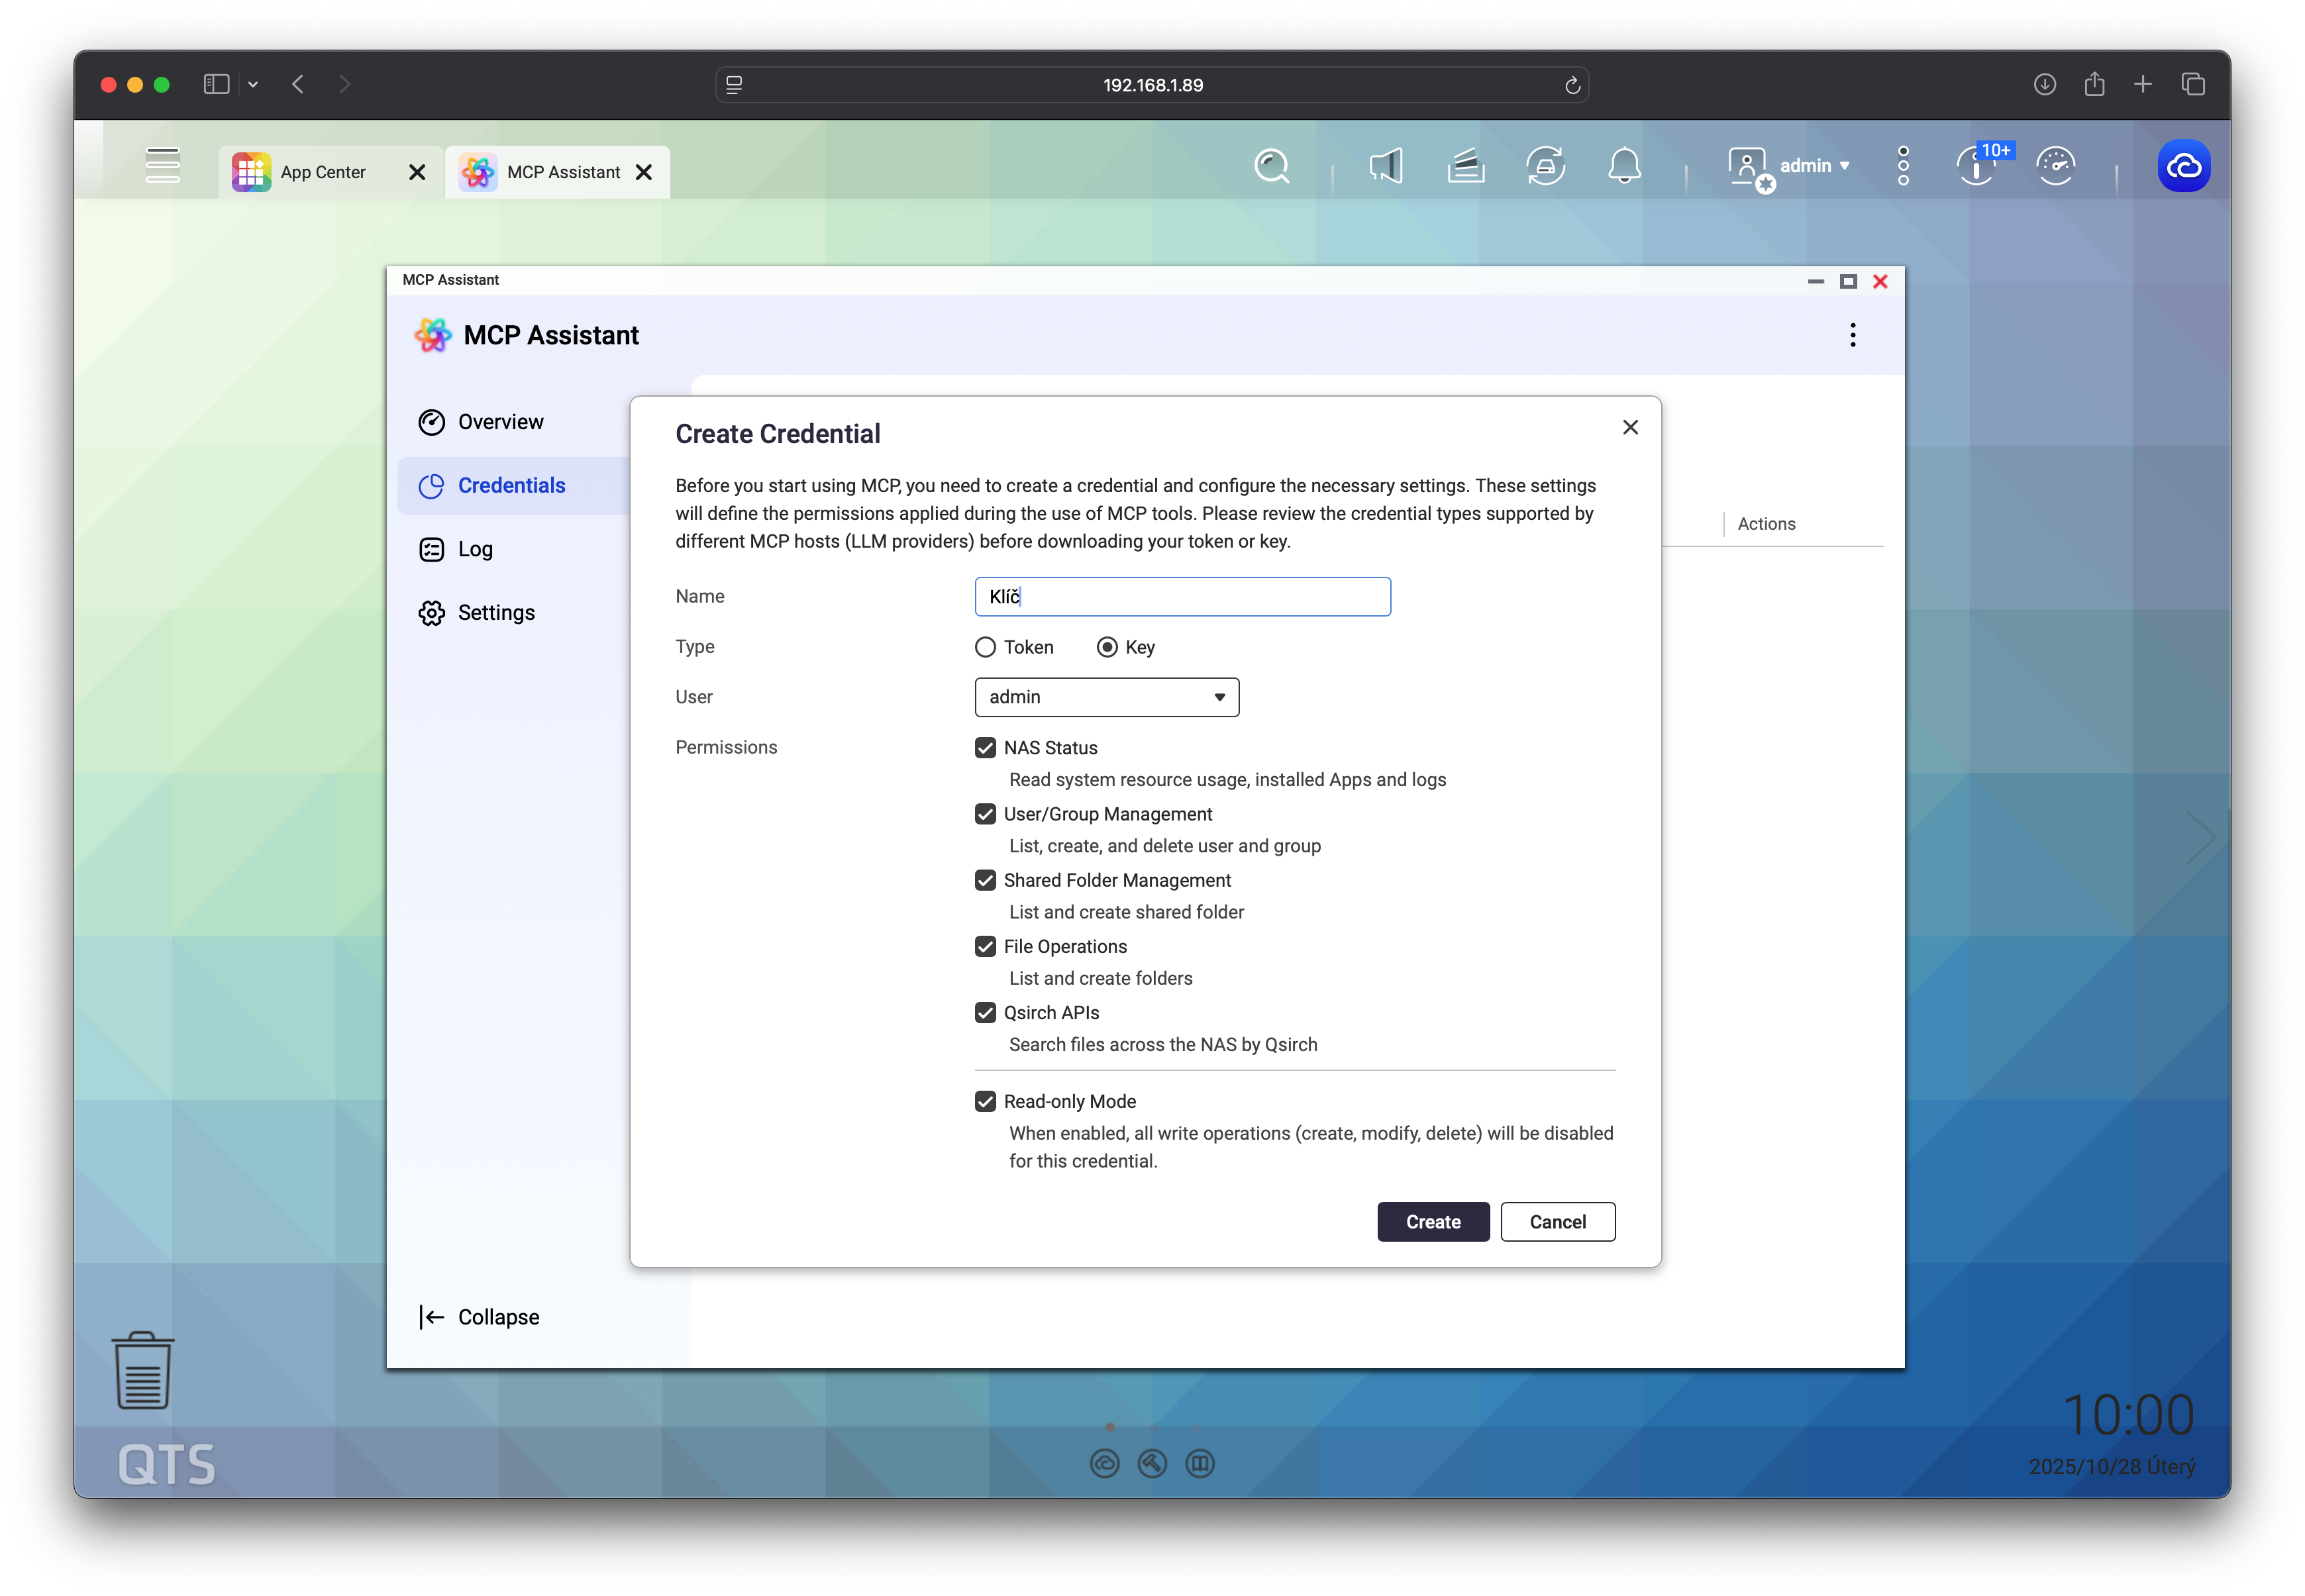Select the Token type radio button
The image size is (2305, 1596).
pyautogui.click(x=985, y=647)
